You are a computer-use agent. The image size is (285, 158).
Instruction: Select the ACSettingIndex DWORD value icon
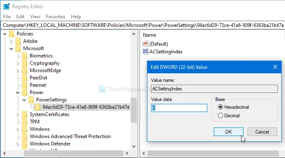tap(145, 52)
